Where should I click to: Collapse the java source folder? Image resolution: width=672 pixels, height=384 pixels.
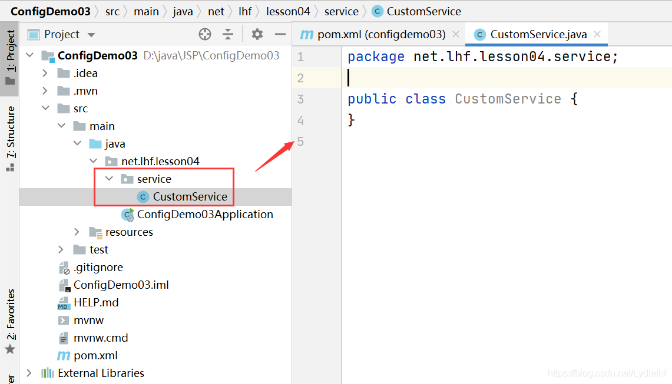(x=77, y=143)
